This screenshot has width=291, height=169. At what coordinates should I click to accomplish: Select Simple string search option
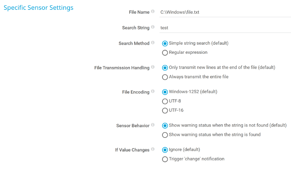click(165, 43)
